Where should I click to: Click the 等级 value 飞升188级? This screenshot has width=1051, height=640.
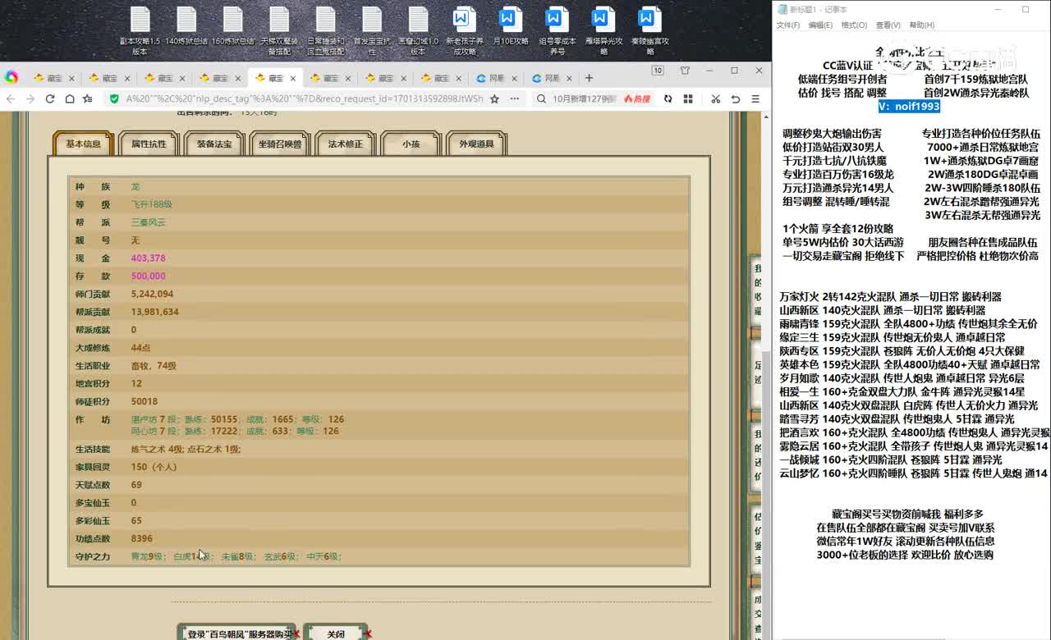coord(151,204)
